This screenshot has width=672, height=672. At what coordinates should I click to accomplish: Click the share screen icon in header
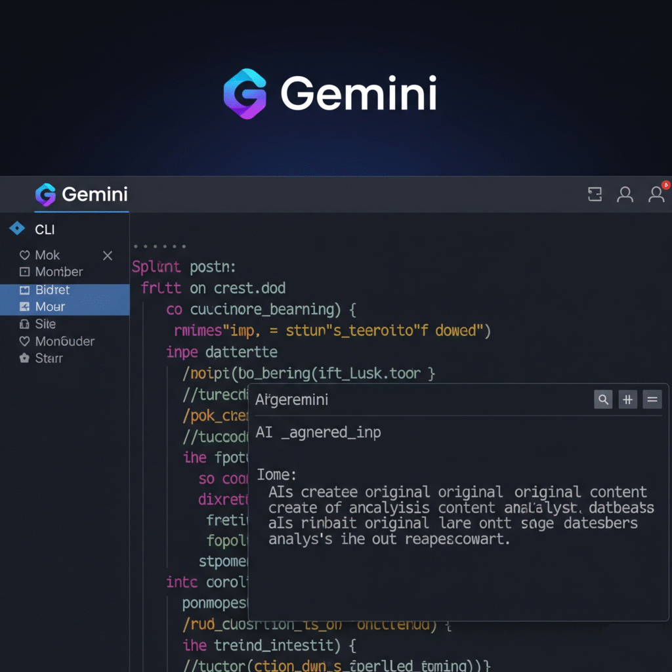click(595, 194)
